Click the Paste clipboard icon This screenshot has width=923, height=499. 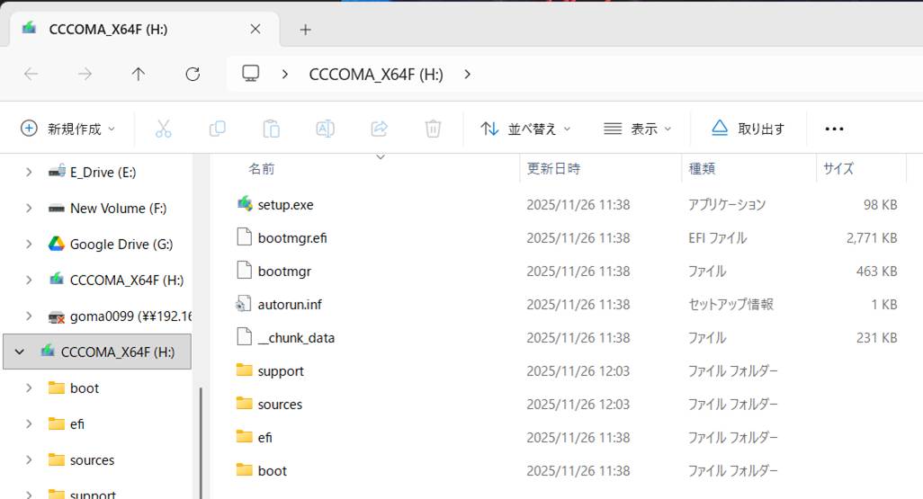271,129
